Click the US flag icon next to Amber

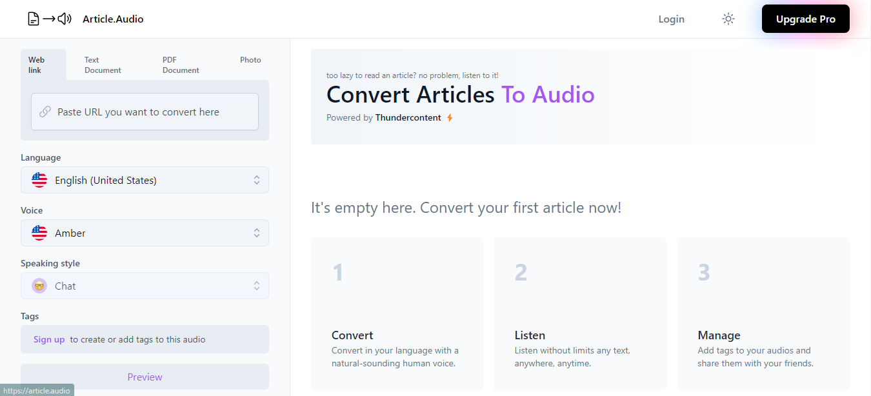point(39,233)
